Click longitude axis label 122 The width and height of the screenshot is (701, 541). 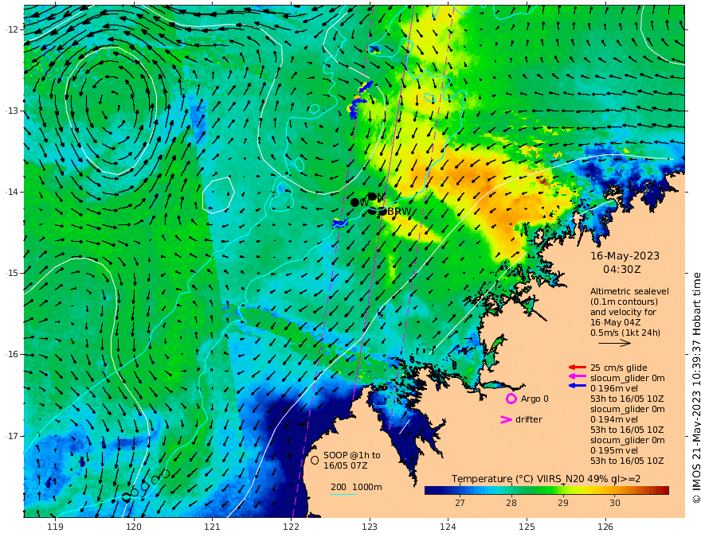point(291,527)
